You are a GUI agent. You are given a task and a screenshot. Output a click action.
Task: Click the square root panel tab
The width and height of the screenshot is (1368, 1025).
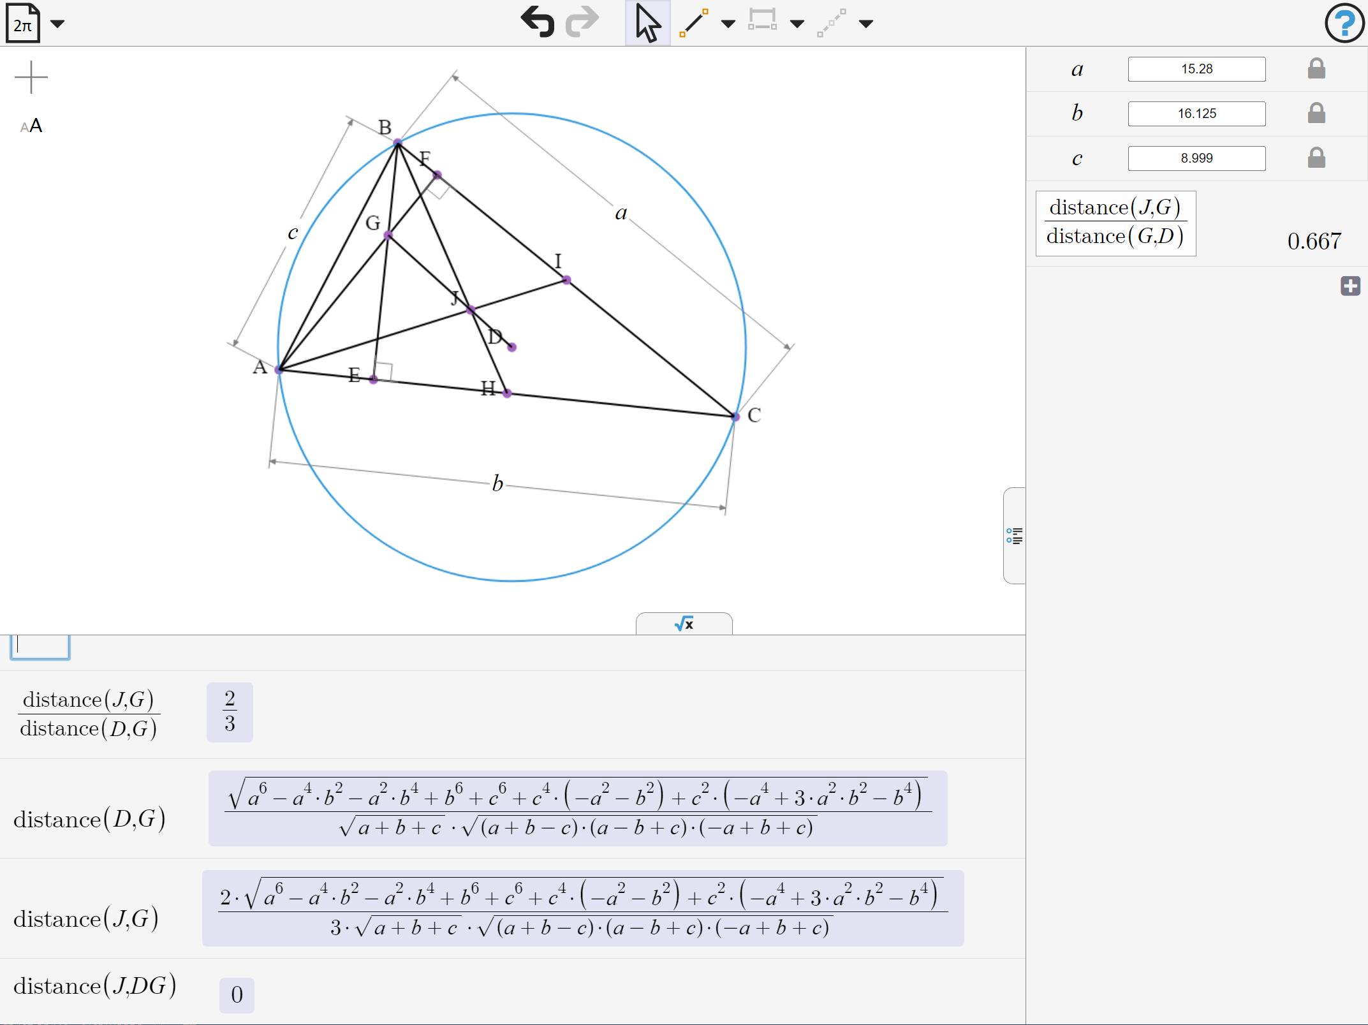click(684, 623)
